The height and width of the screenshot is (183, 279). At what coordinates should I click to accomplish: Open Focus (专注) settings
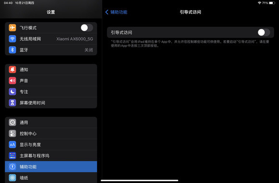point(51,92)
